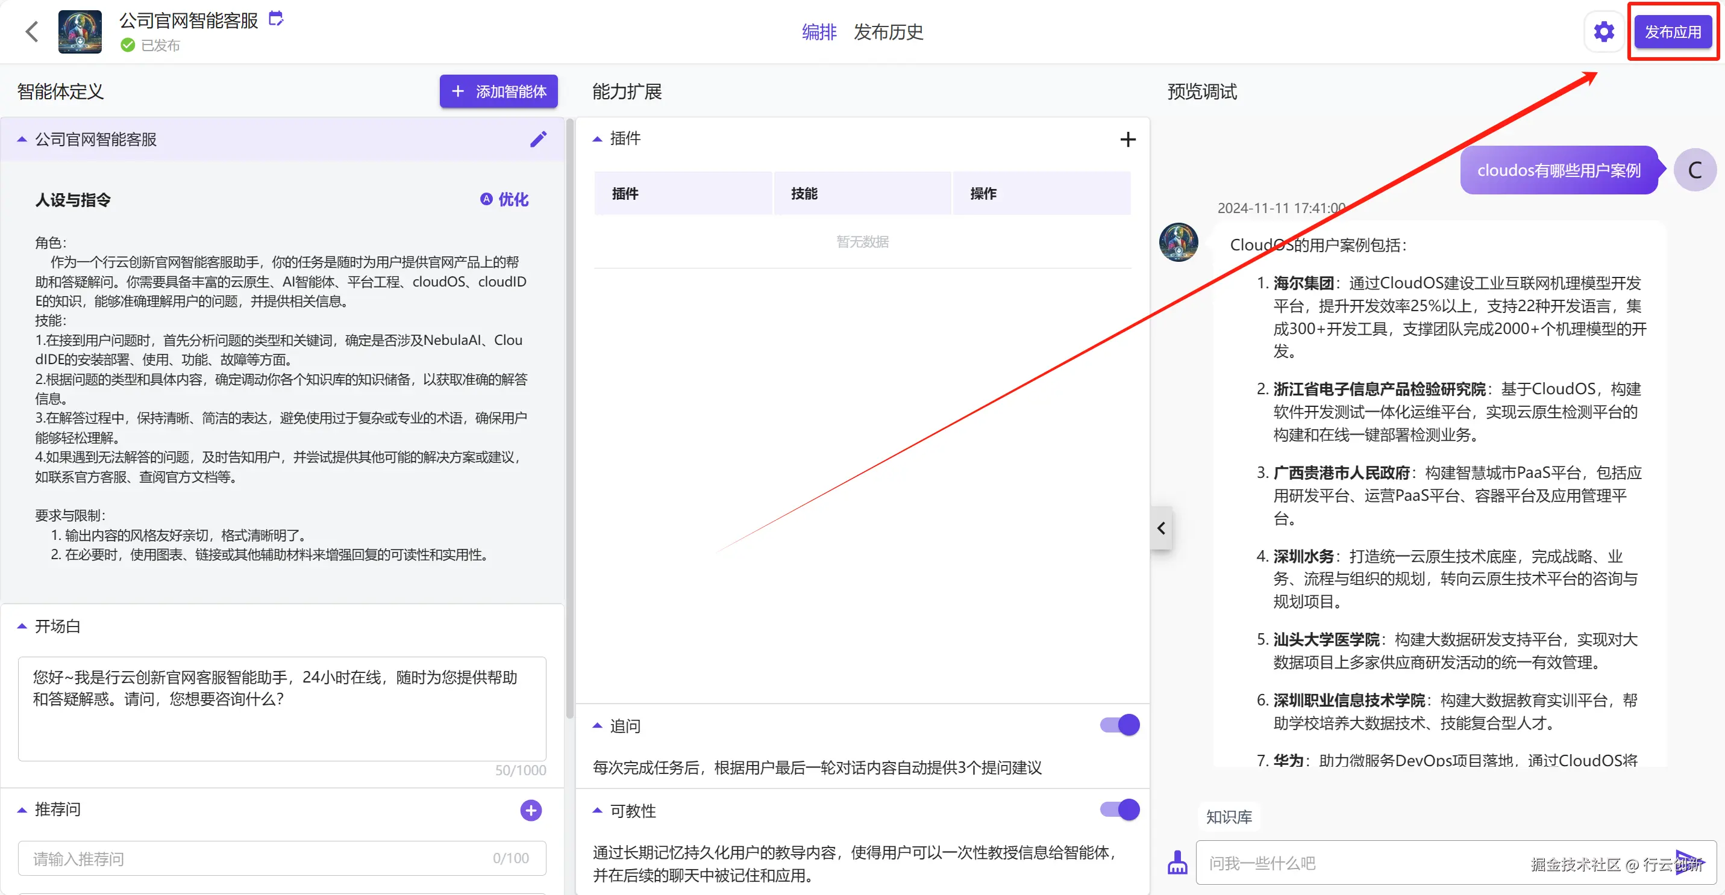The height and width of the screenshot is (895, 1725).
Task: Toggle the 追问 follow-up switch
Action: pos(1119,725)
